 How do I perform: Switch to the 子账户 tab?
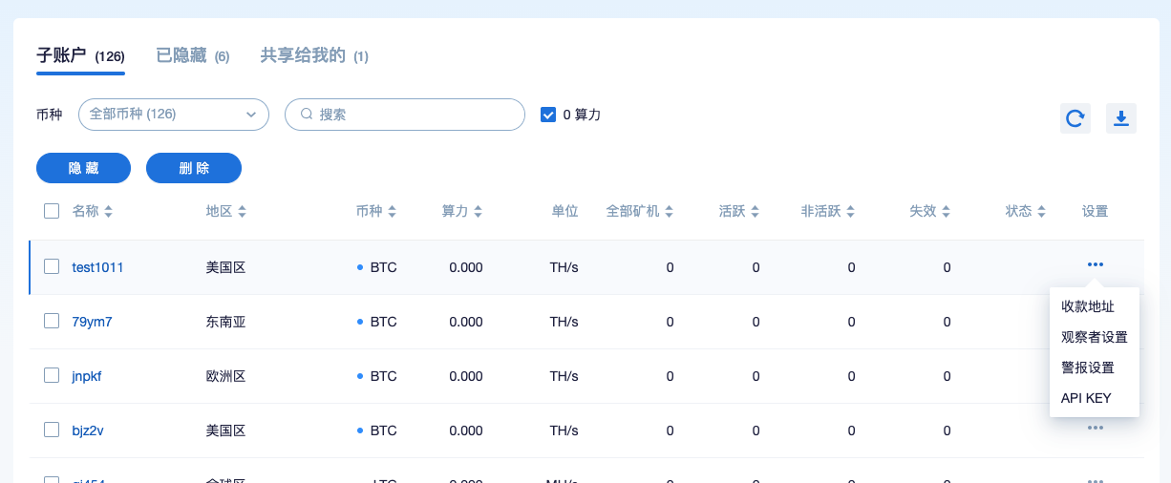click(80, 56)
